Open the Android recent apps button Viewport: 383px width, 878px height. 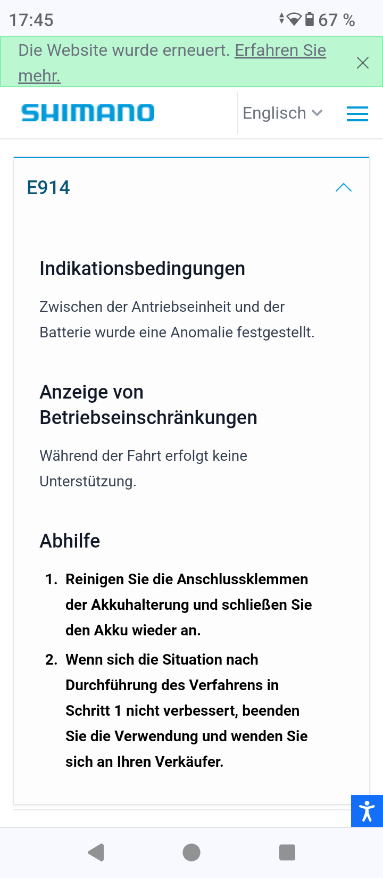[x=287, y=852]
